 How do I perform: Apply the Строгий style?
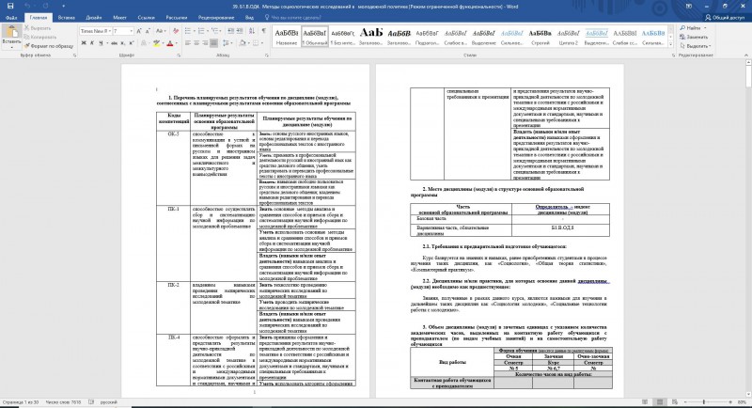pyautogui.click(x=540, y=37)
